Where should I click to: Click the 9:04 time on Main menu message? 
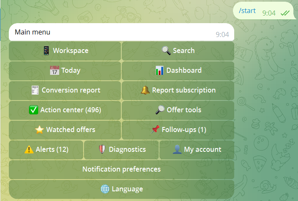(x=222, y=34)
